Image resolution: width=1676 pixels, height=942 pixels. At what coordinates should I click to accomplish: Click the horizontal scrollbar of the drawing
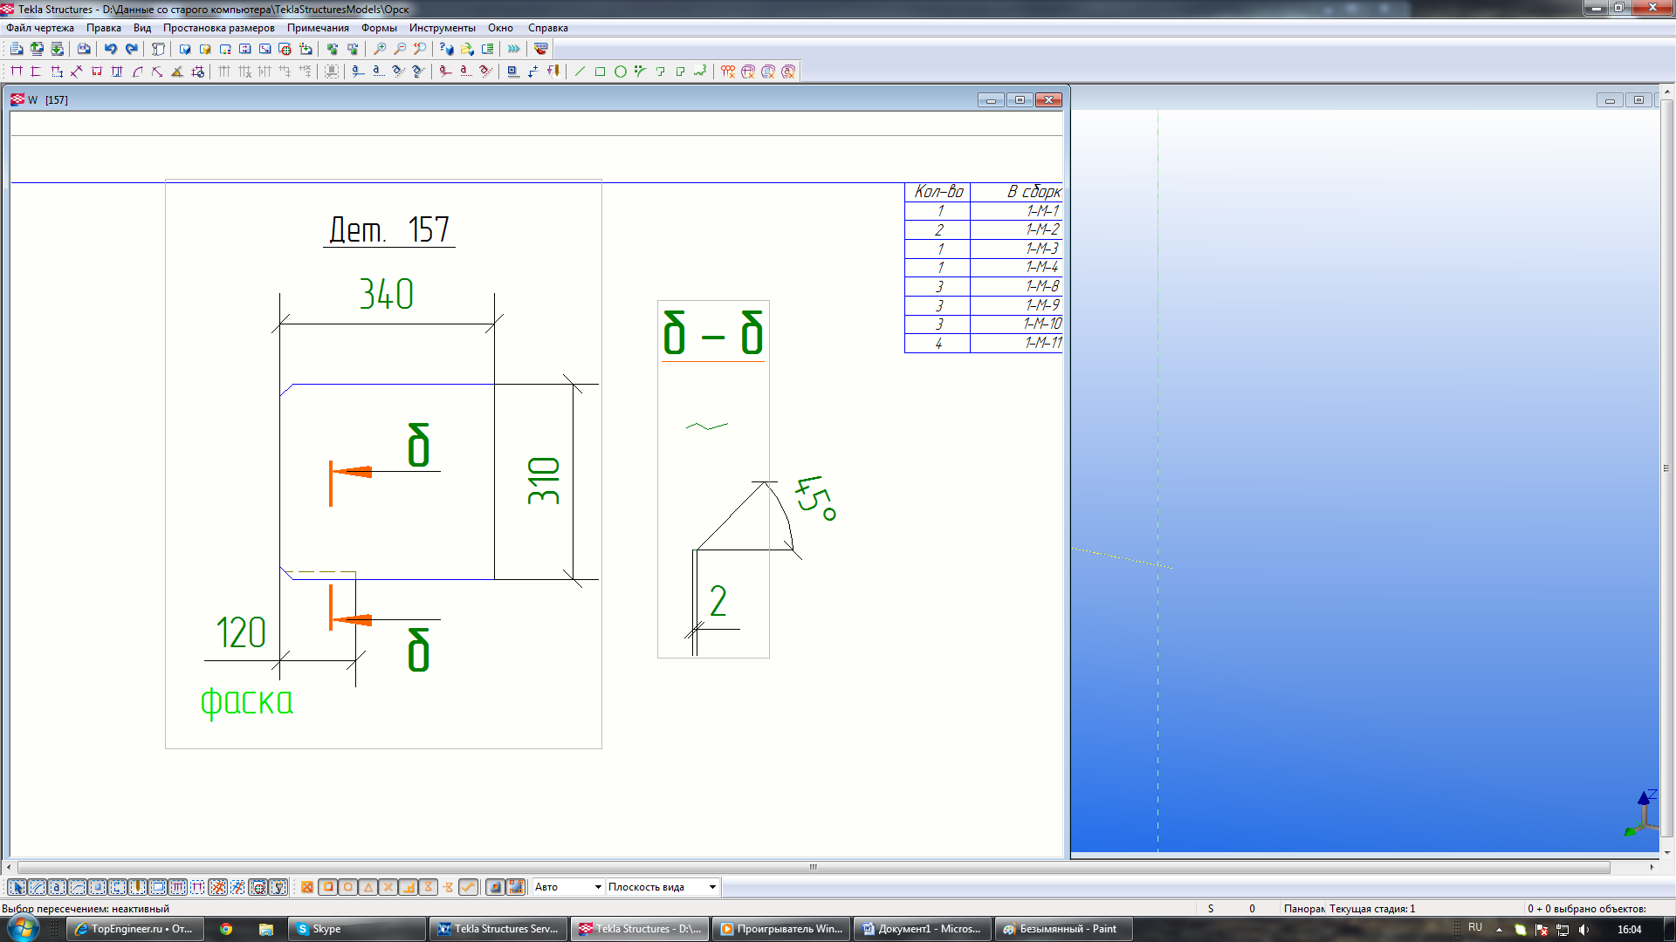(x=812, y=867)
